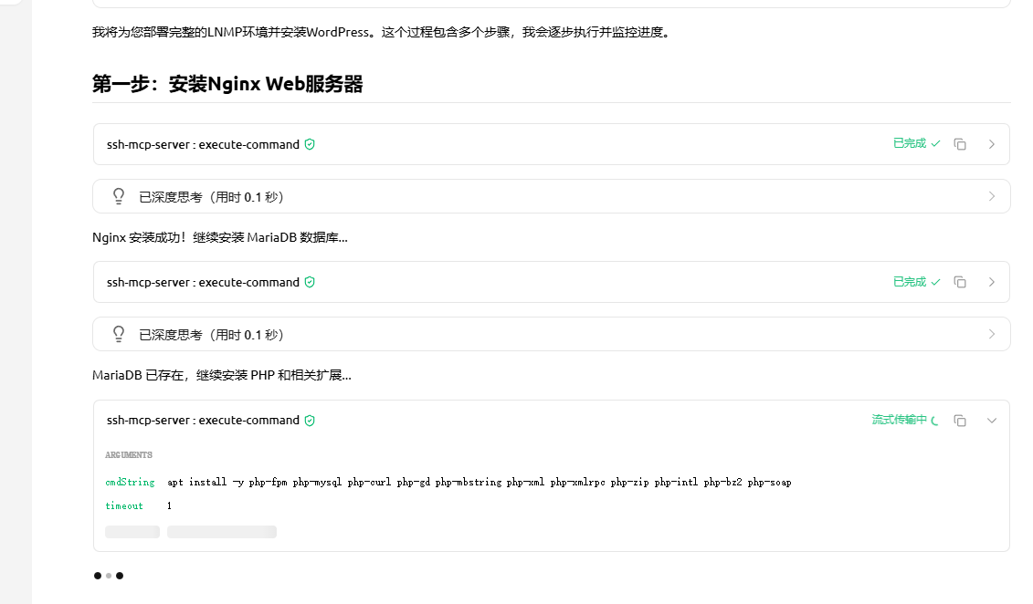
Task: Select the apt install php-fpm command text
Action: click(x=480, y=483)
